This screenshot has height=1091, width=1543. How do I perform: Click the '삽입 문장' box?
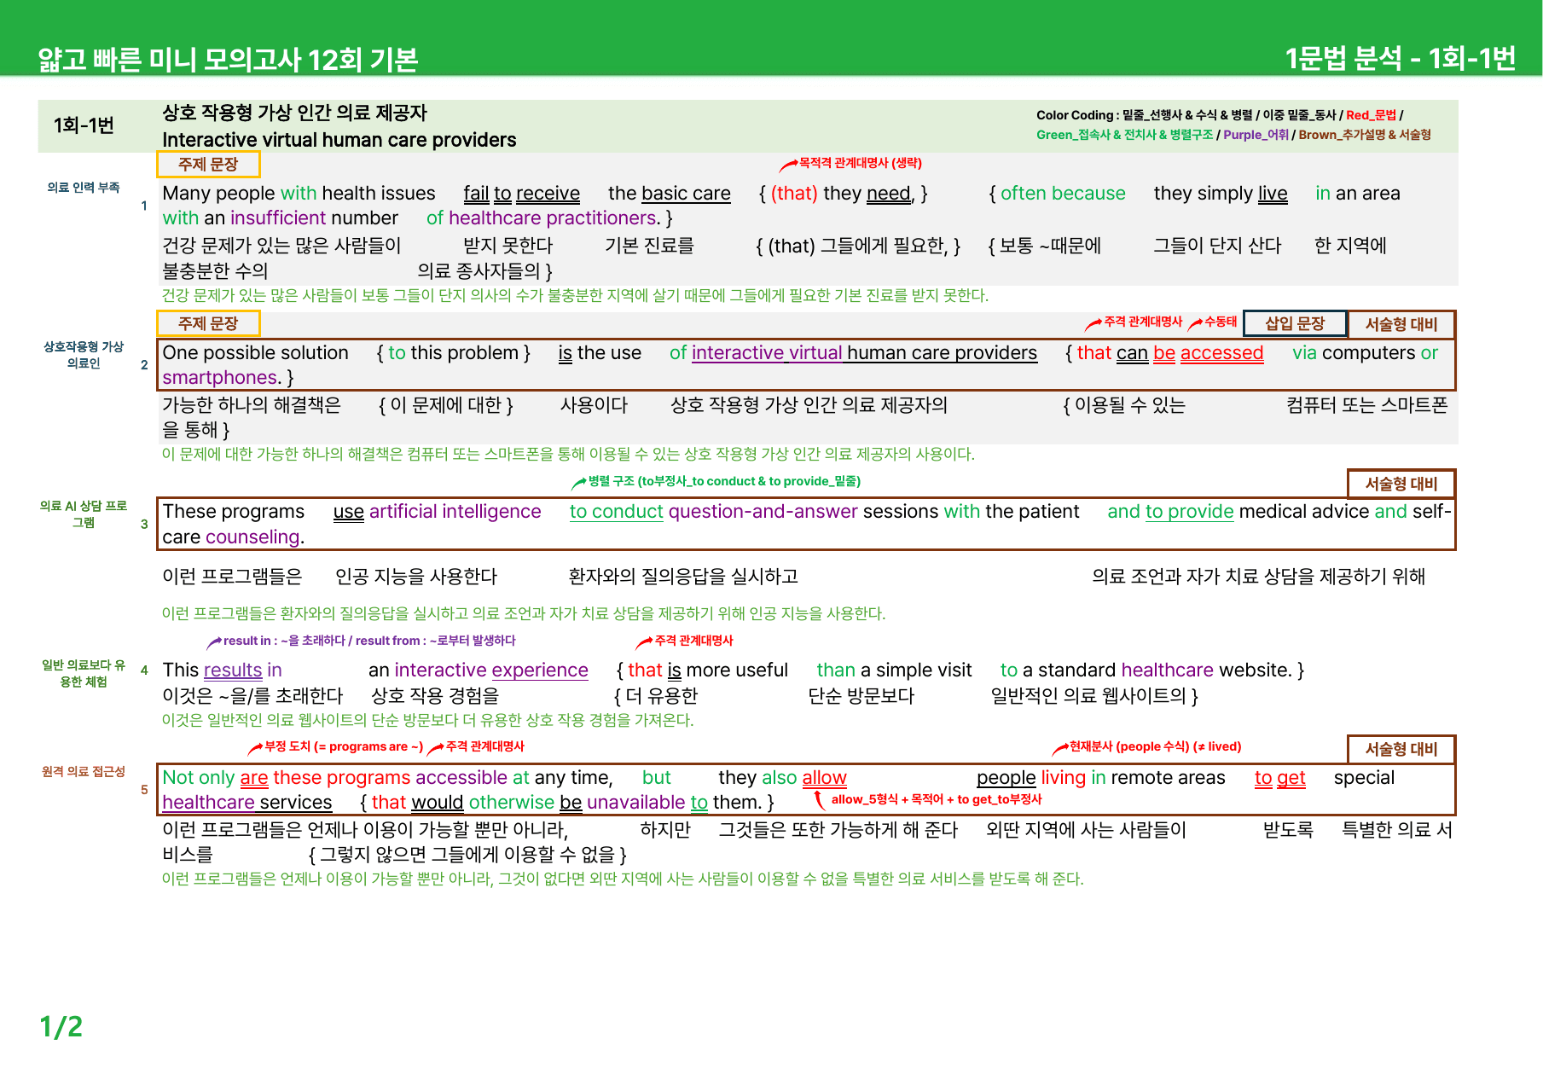[x=1294, y=323]
